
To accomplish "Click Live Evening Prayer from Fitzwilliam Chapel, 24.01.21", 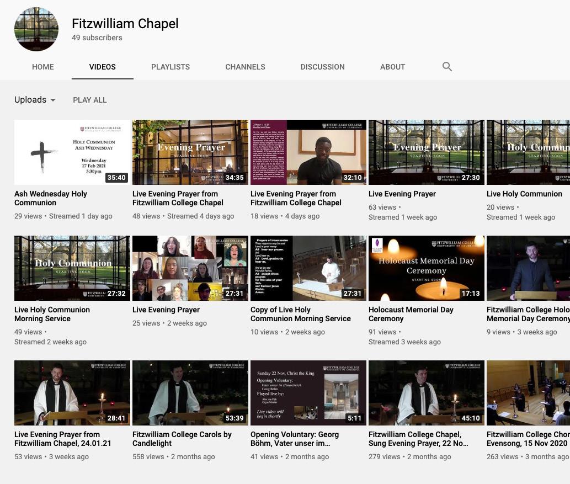I will coord(62,439).
